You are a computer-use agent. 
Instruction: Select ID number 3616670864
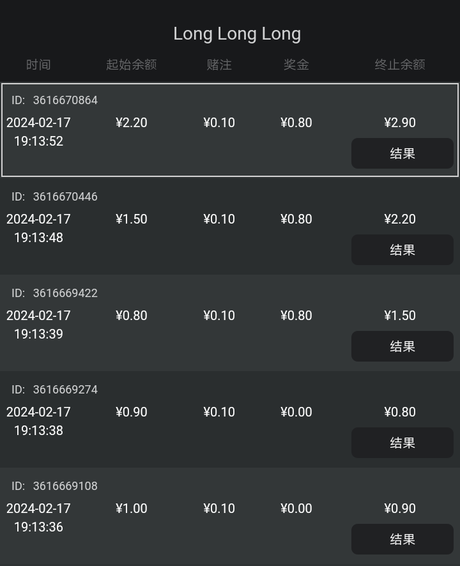tap(65, 100)
